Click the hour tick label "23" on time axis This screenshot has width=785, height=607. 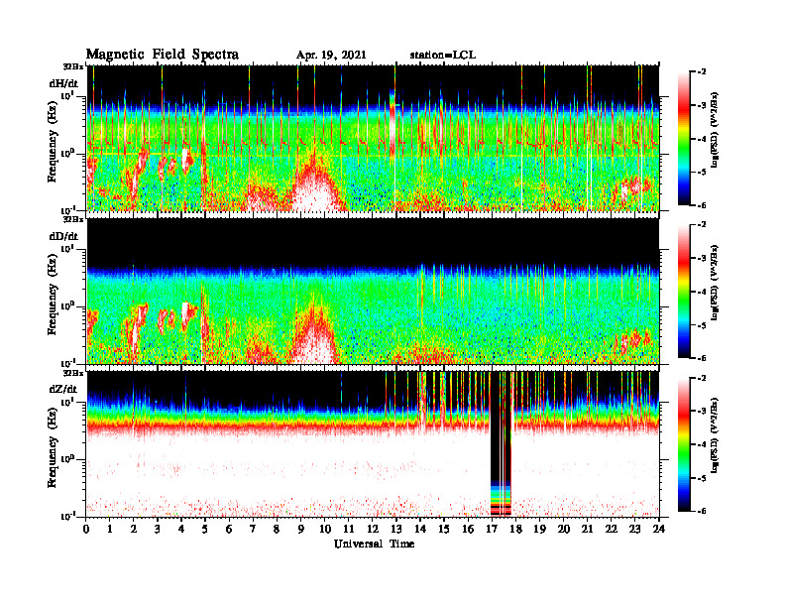634,530
